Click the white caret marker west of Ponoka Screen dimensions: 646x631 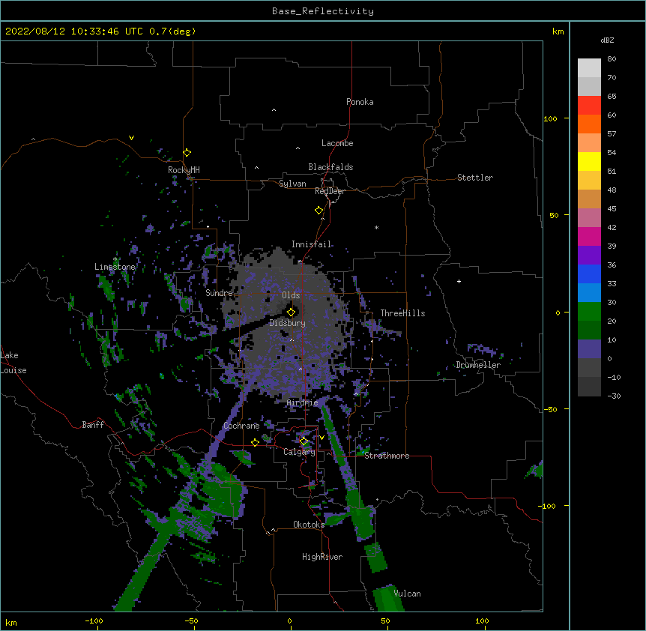pyautogui.click(x=274, y=110)
